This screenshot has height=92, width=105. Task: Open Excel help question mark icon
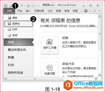pos(86,11)
